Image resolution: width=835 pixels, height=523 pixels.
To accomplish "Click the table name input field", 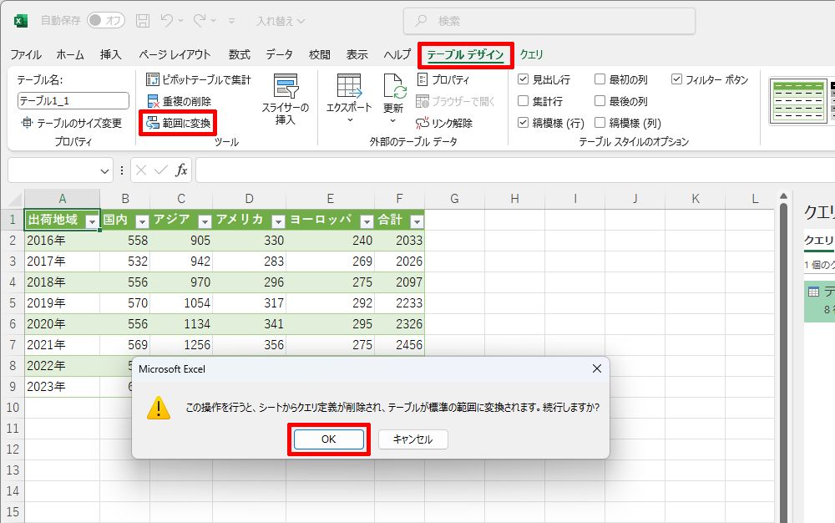I will [73, 101].
